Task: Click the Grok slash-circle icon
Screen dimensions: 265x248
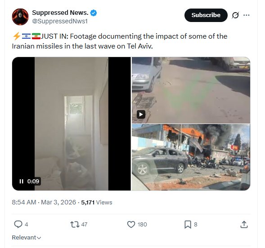Action: point(235,15)
